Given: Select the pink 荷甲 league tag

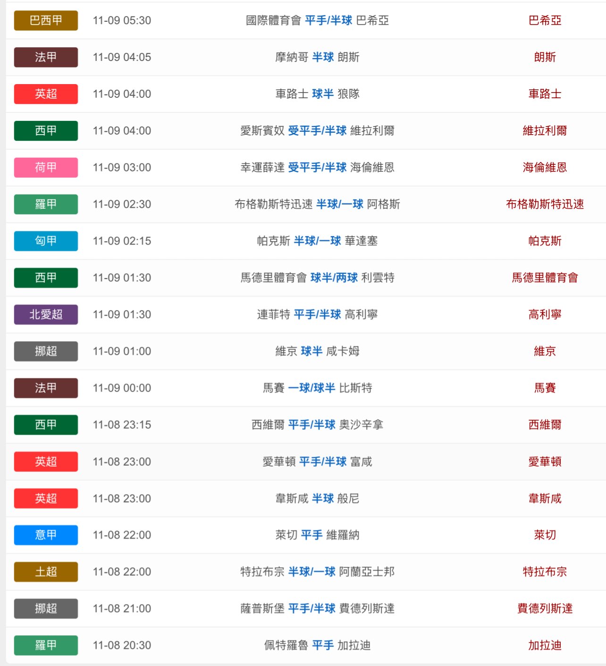Looking at the screenshot, I should 46,168.
